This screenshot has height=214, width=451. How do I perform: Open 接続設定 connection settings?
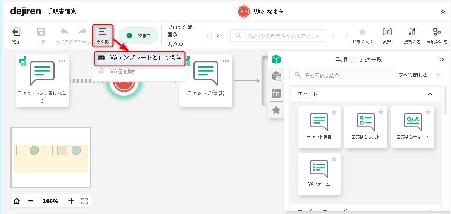coord(412,35)
